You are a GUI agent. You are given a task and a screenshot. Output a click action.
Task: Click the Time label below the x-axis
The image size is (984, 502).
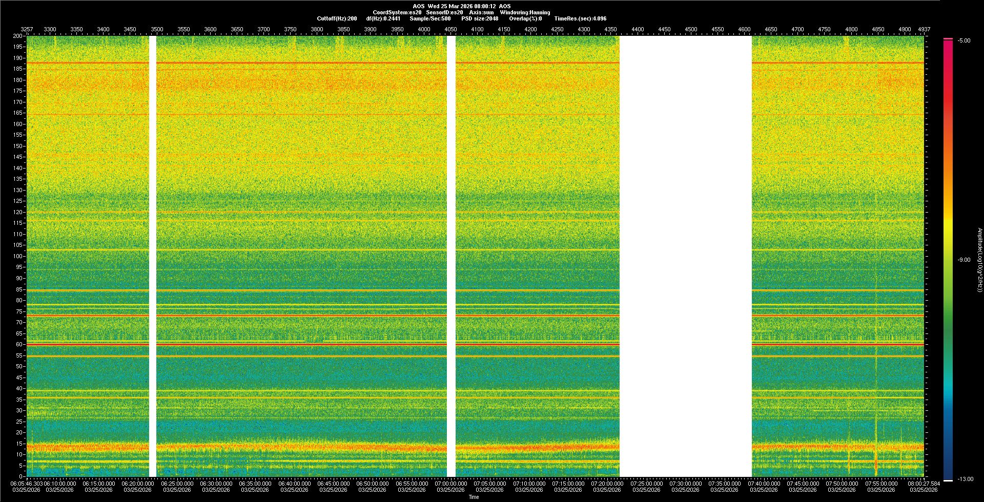pos(474,497)
